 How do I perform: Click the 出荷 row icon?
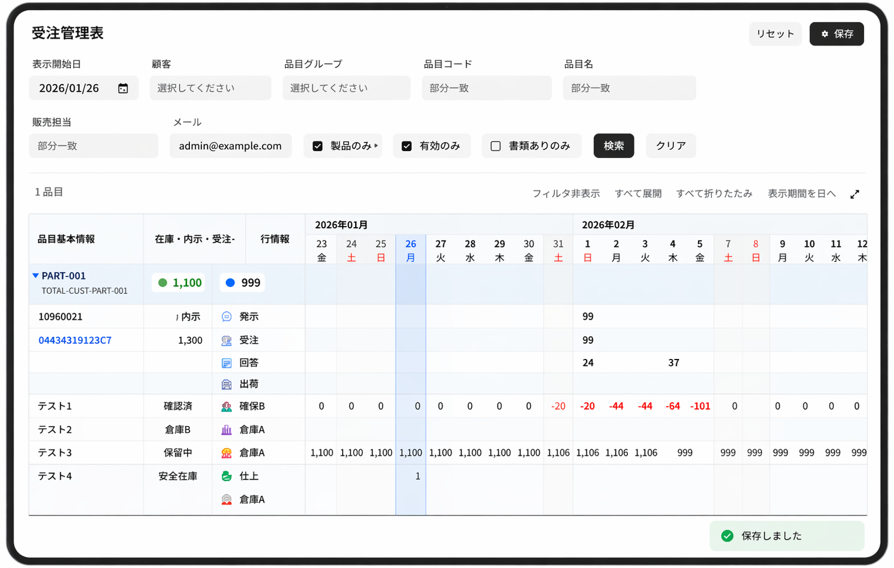click(226, 385)
